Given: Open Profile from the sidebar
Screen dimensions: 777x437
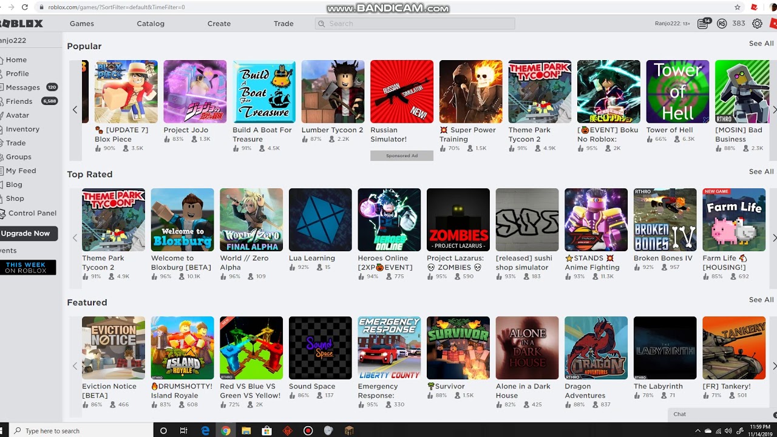Looking at the screenshot, I should [x=17, y=73].
